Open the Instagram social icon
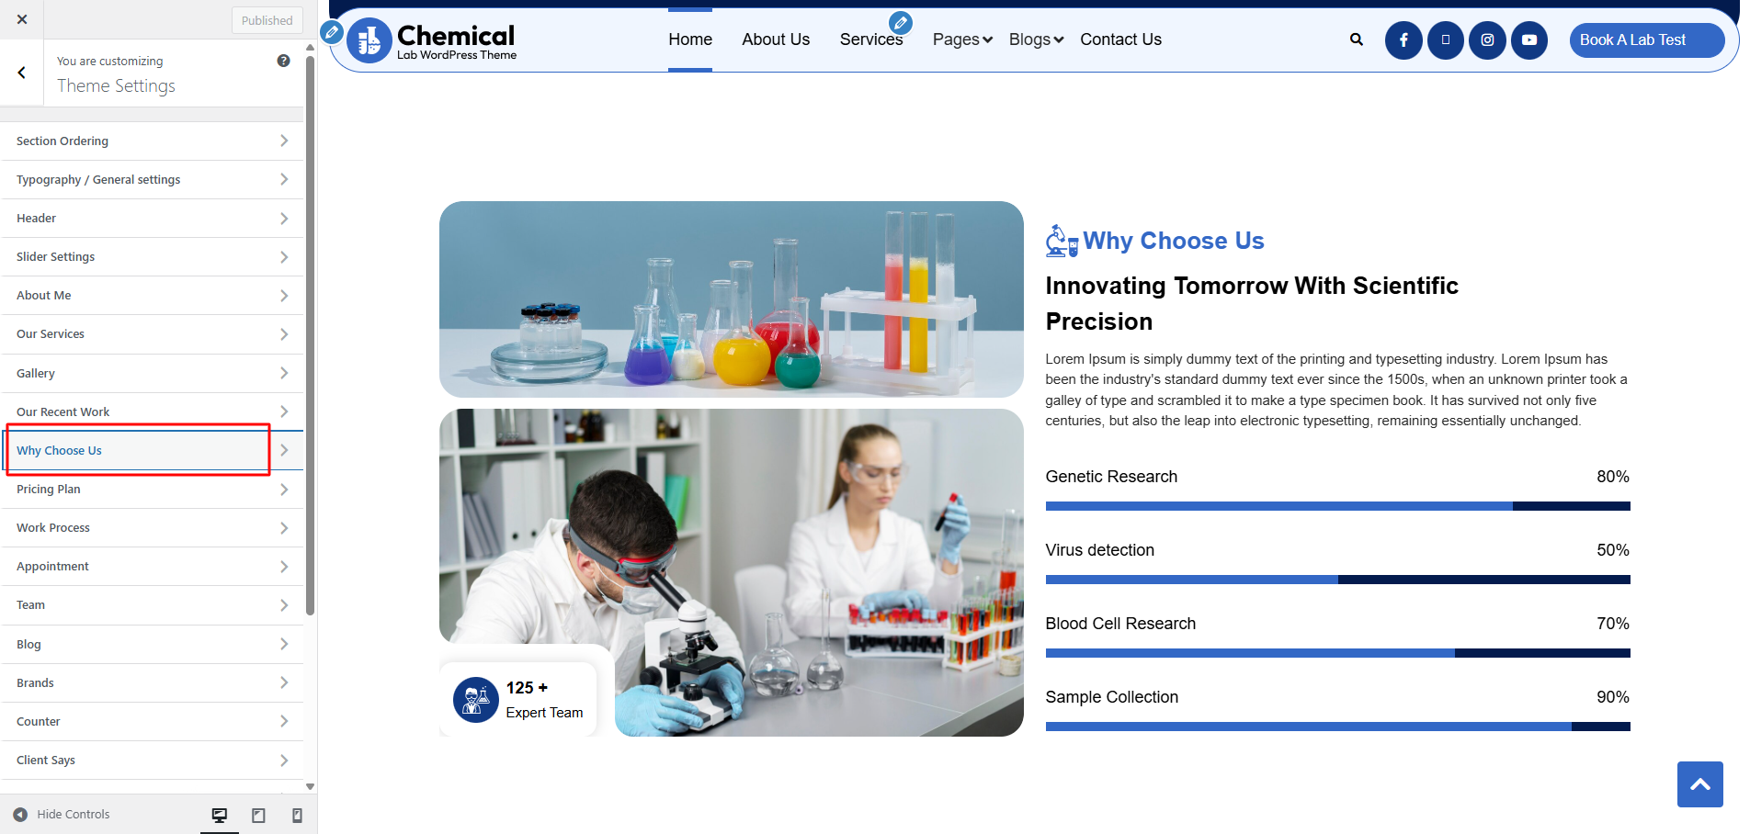 (x=1486, y=40)
